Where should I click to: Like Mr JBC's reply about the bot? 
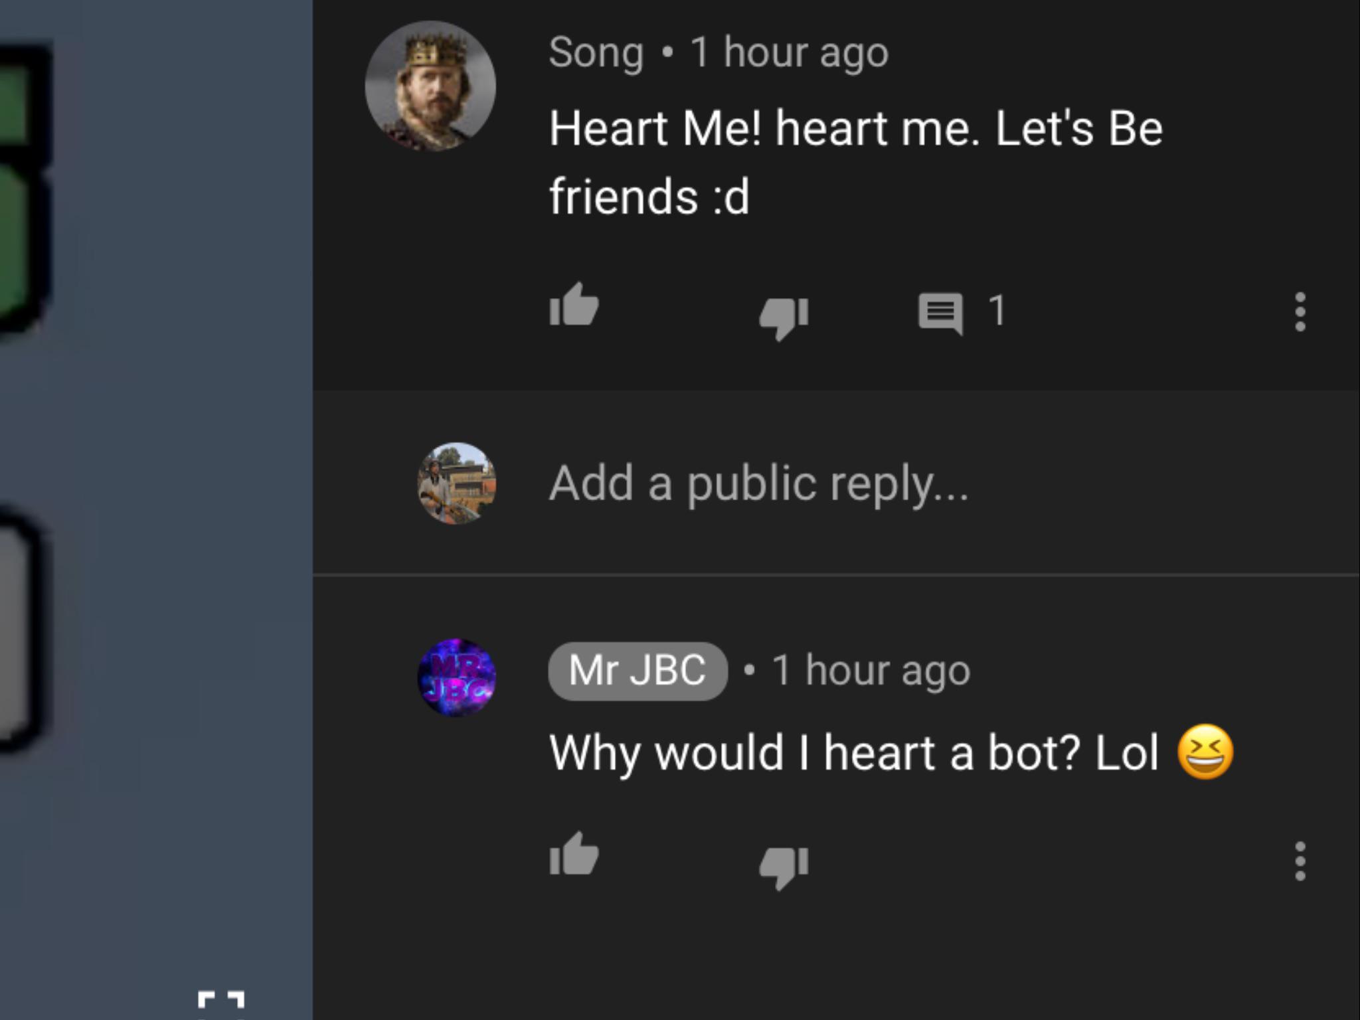(574, 855)
